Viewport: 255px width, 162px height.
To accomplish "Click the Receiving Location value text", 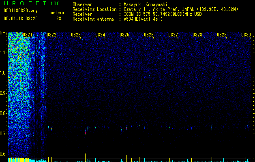I will click(x=181, y=9).
